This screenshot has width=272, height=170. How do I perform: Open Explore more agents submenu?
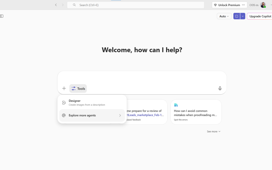[x=92, y=115]
